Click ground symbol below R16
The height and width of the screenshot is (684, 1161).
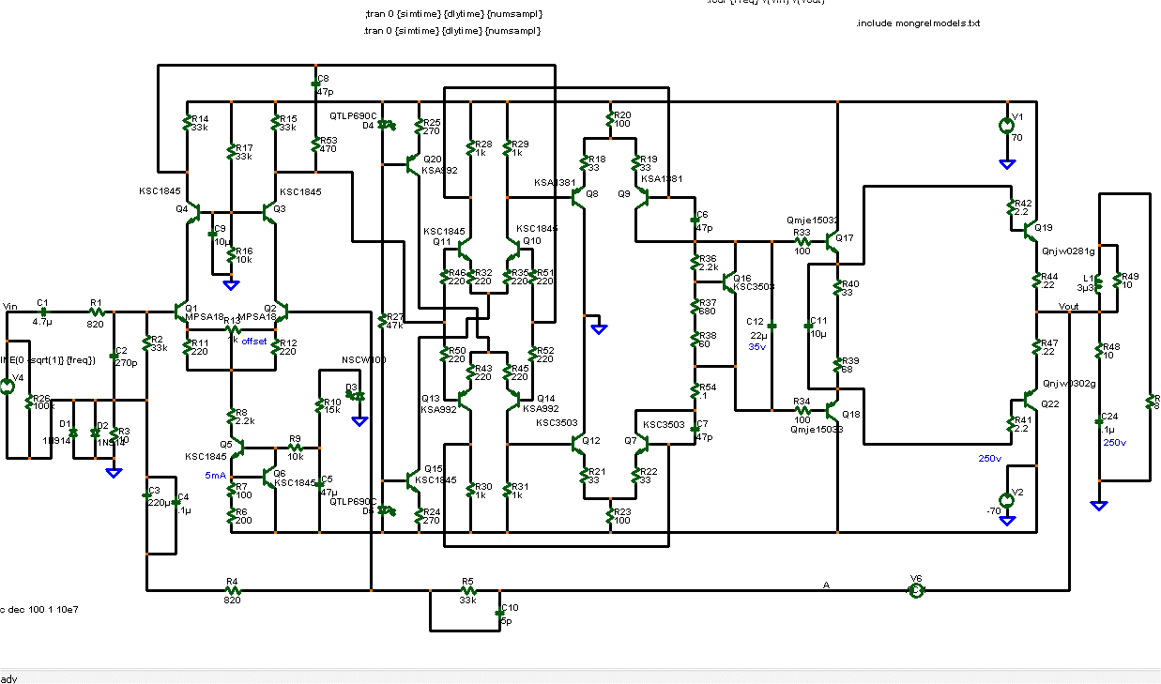(x=231, y=284)
